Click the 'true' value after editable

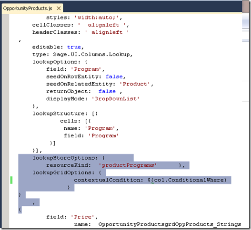(x=74, y=47)
